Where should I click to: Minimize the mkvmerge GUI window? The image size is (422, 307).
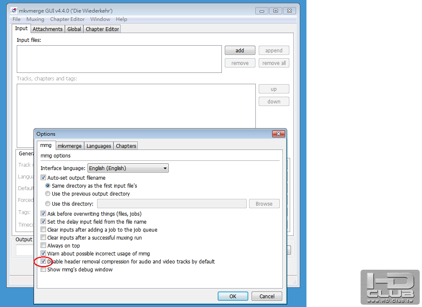click(x=262, y=11)
